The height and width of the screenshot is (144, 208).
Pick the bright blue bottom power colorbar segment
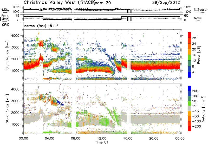(x=190, y=75)
